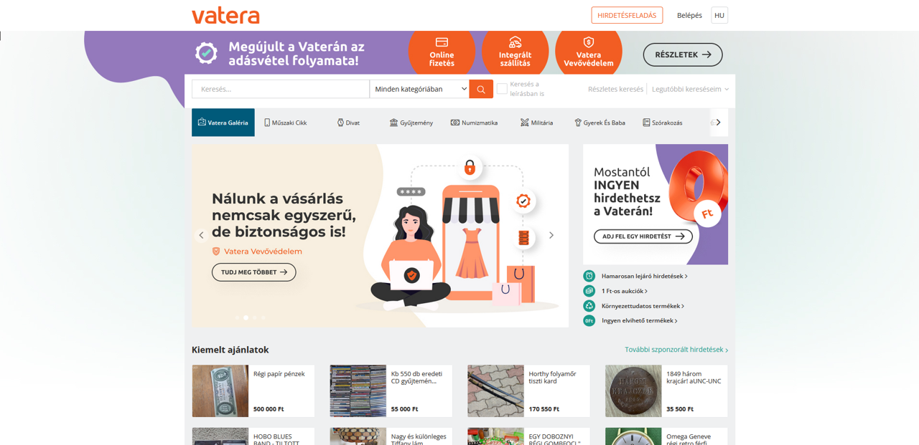919x445 pixels.
Task: Click the Integrált szállítás delivery icon
Action: point(515,42)
